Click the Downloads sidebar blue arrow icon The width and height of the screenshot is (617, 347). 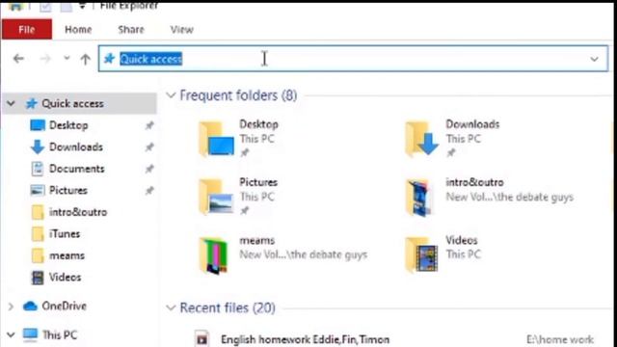click(x=38, y=147)
